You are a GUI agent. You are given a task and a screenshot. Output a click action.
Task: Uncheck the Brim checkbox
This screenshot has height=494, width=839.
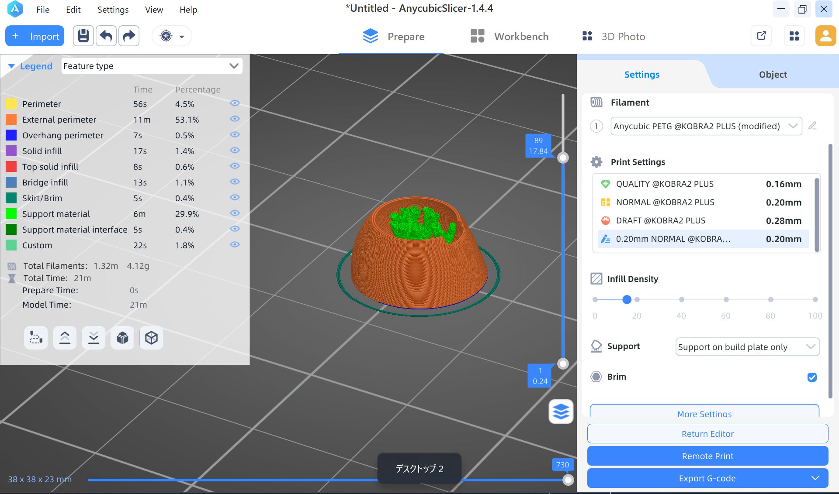coord(812,377)
